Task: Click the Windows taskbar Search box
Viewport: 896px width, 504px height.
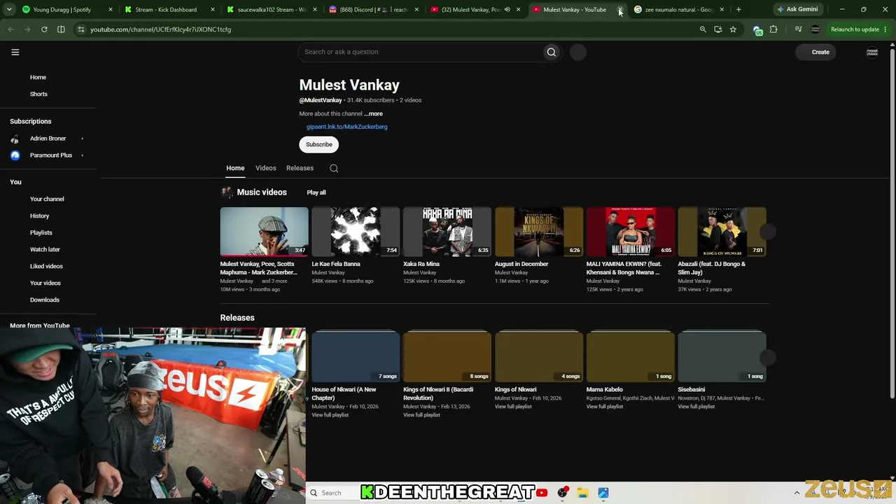Action: (333, 493)
